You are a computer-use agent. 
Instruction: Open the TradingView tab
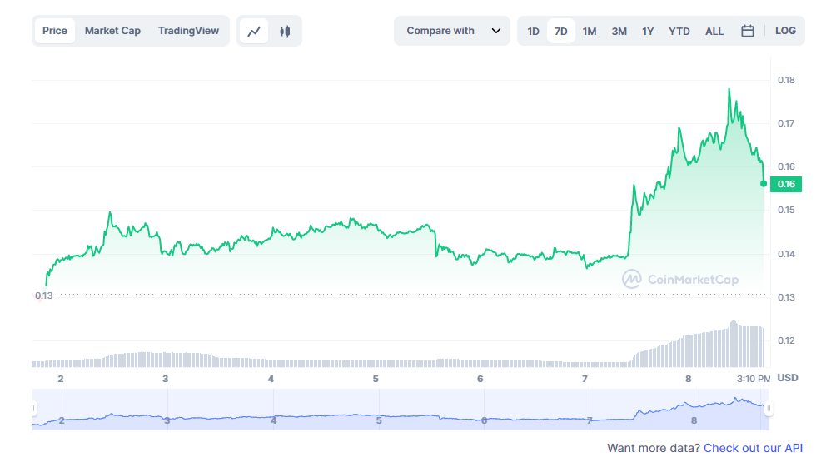188,31
